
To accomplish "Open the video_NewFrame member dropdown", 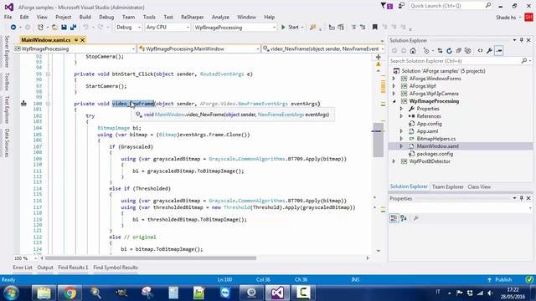I will (323, 48).
